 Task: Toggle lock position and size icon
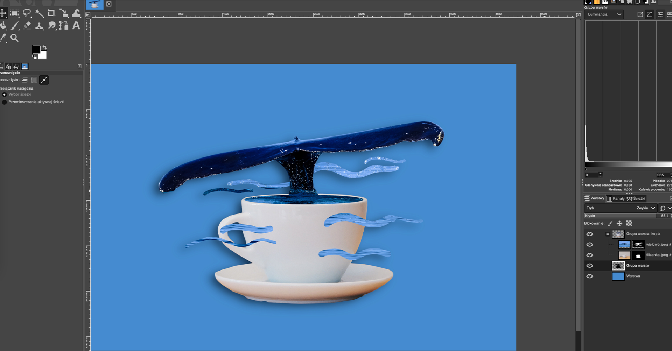click(x=619, y=224)
